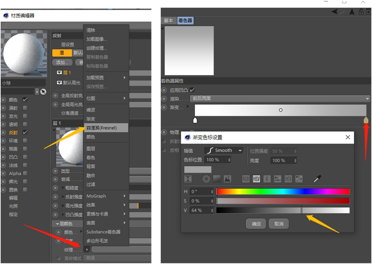This screenshot has height=264, width=372.
Task: Select the K Kelvin mode icon
Action: coord(267,179)
